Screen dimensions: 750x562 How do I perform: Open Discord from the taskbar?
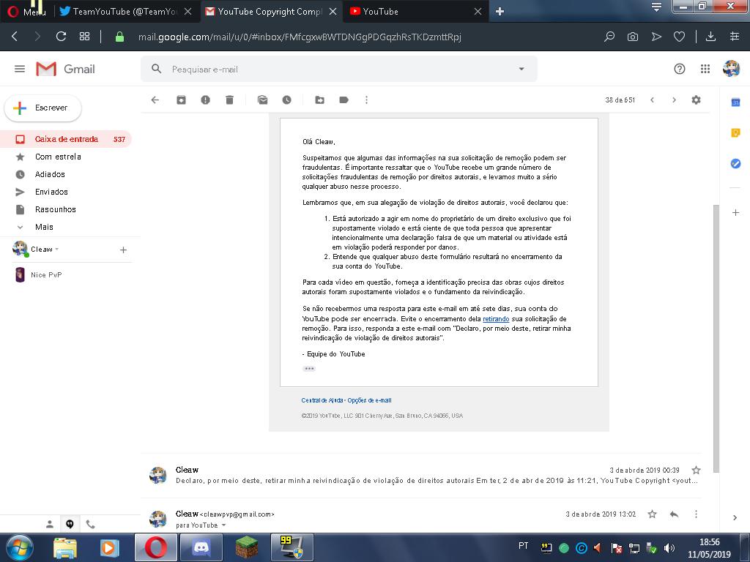201,547
